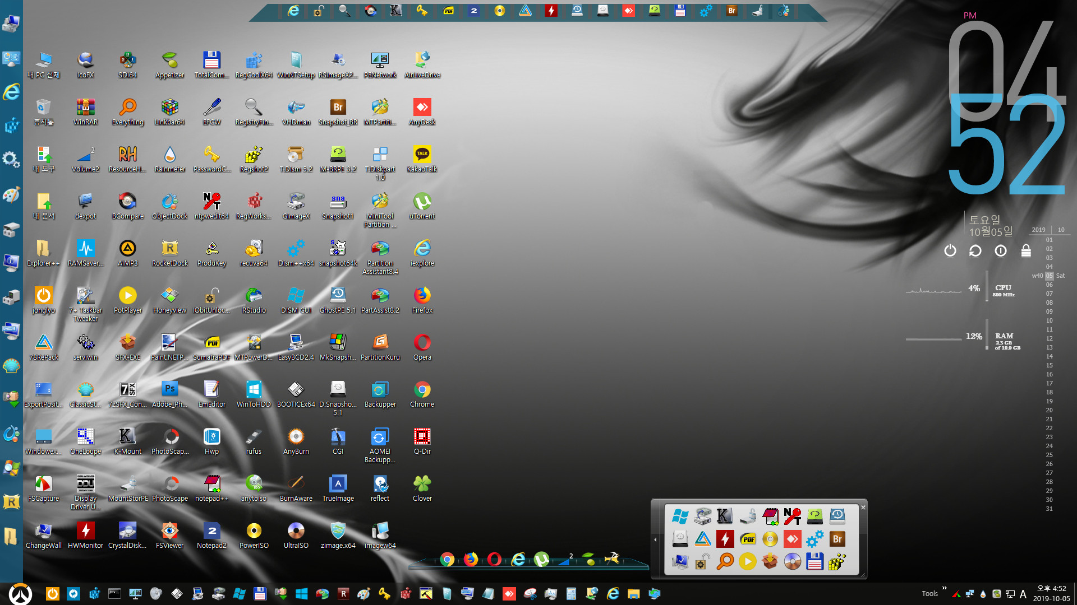Select the Honeyview desktop icon

(169, 300)
